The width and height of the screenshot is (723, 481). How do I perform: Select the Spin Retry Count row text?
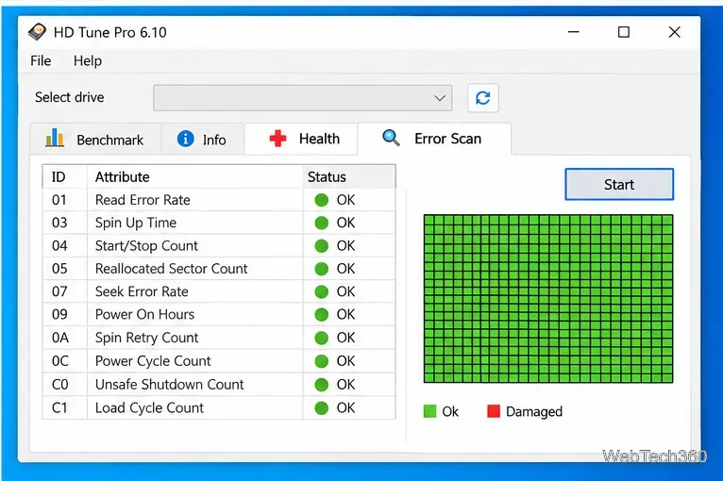pos(146,338)
